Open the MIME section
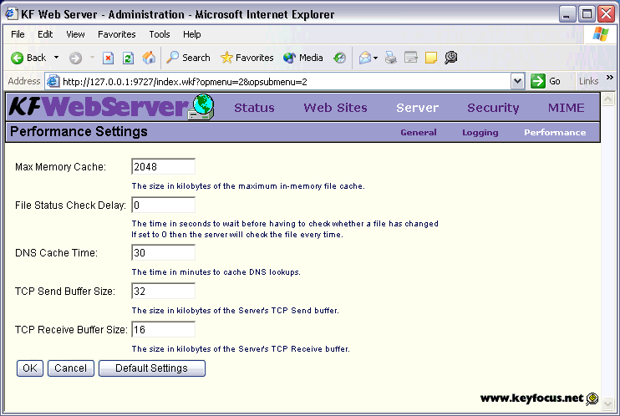This screenshot has width=620, height=416. [566, 108]
